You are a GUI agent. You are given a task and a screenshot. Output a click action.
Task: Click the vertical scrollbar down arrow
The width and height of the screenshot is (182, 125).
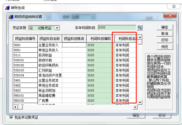[140, 102]
